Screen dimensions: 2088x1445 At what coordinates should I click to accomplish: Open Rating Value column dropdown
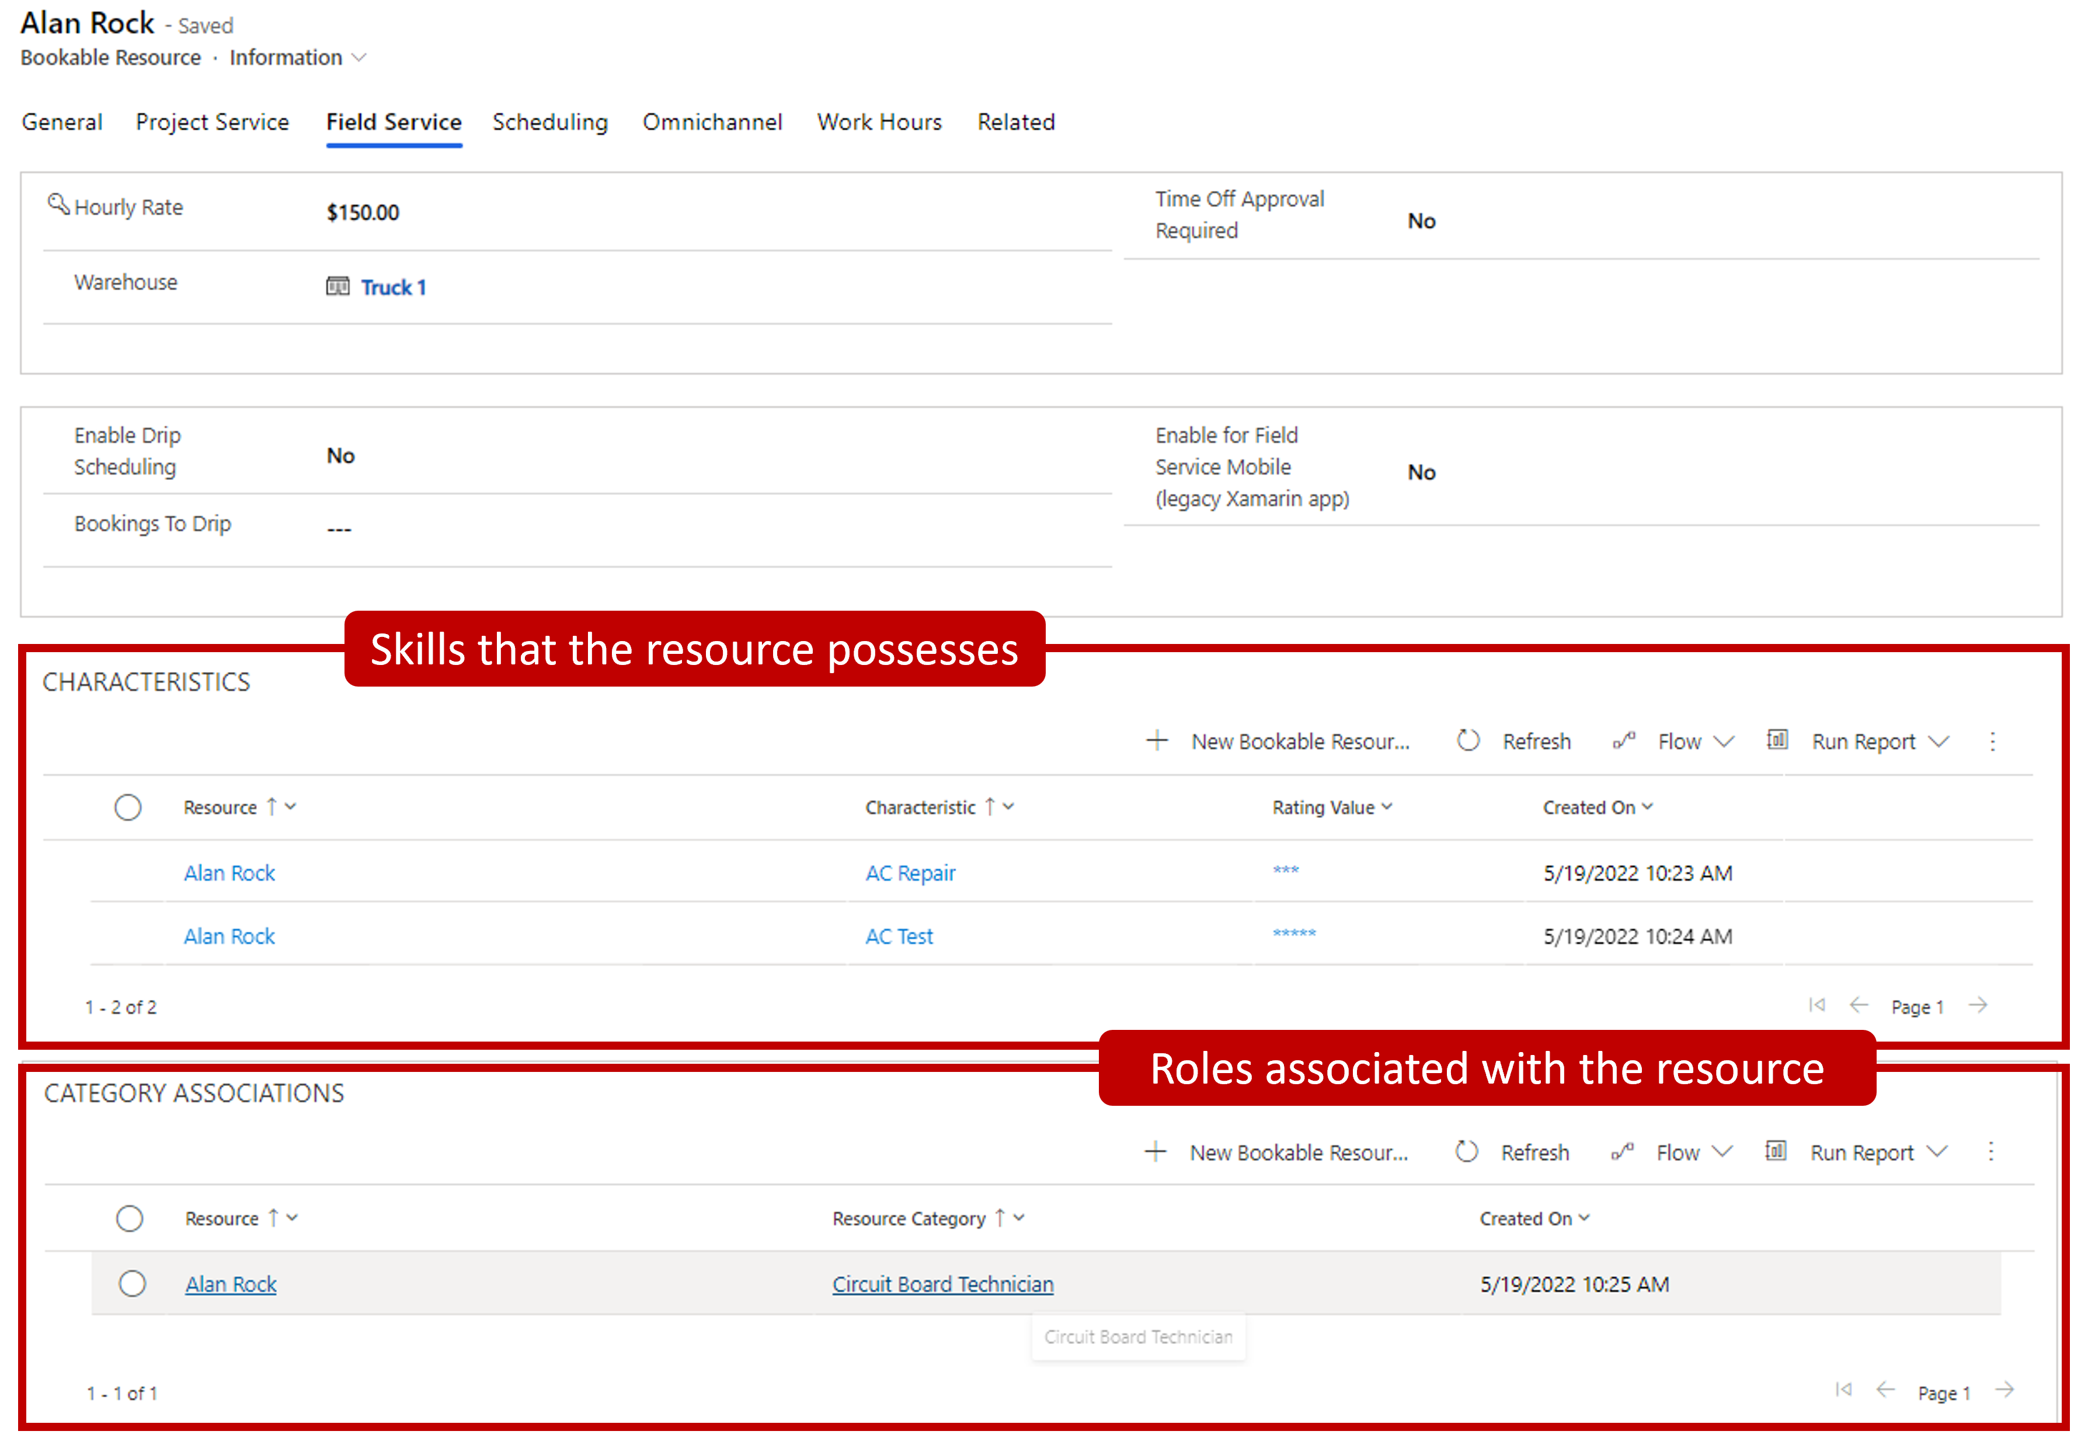coord(1387,807)
